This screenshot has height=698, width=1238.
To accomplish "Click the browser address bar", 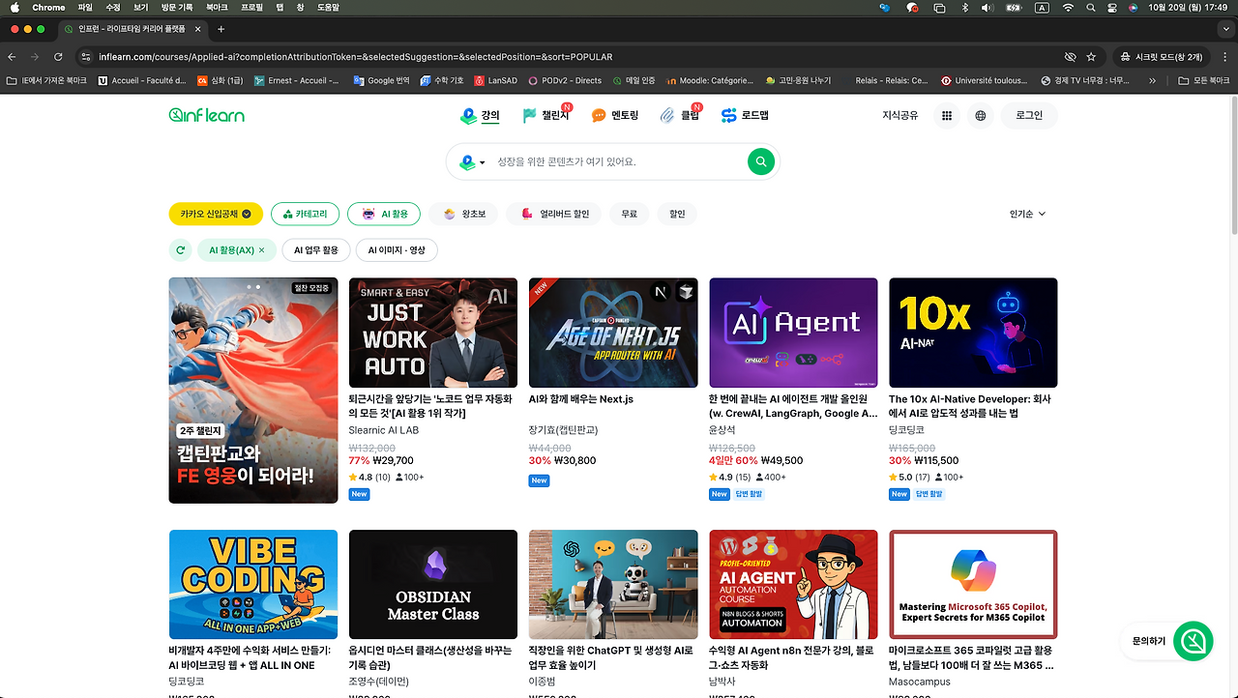I will click(571, 57).
